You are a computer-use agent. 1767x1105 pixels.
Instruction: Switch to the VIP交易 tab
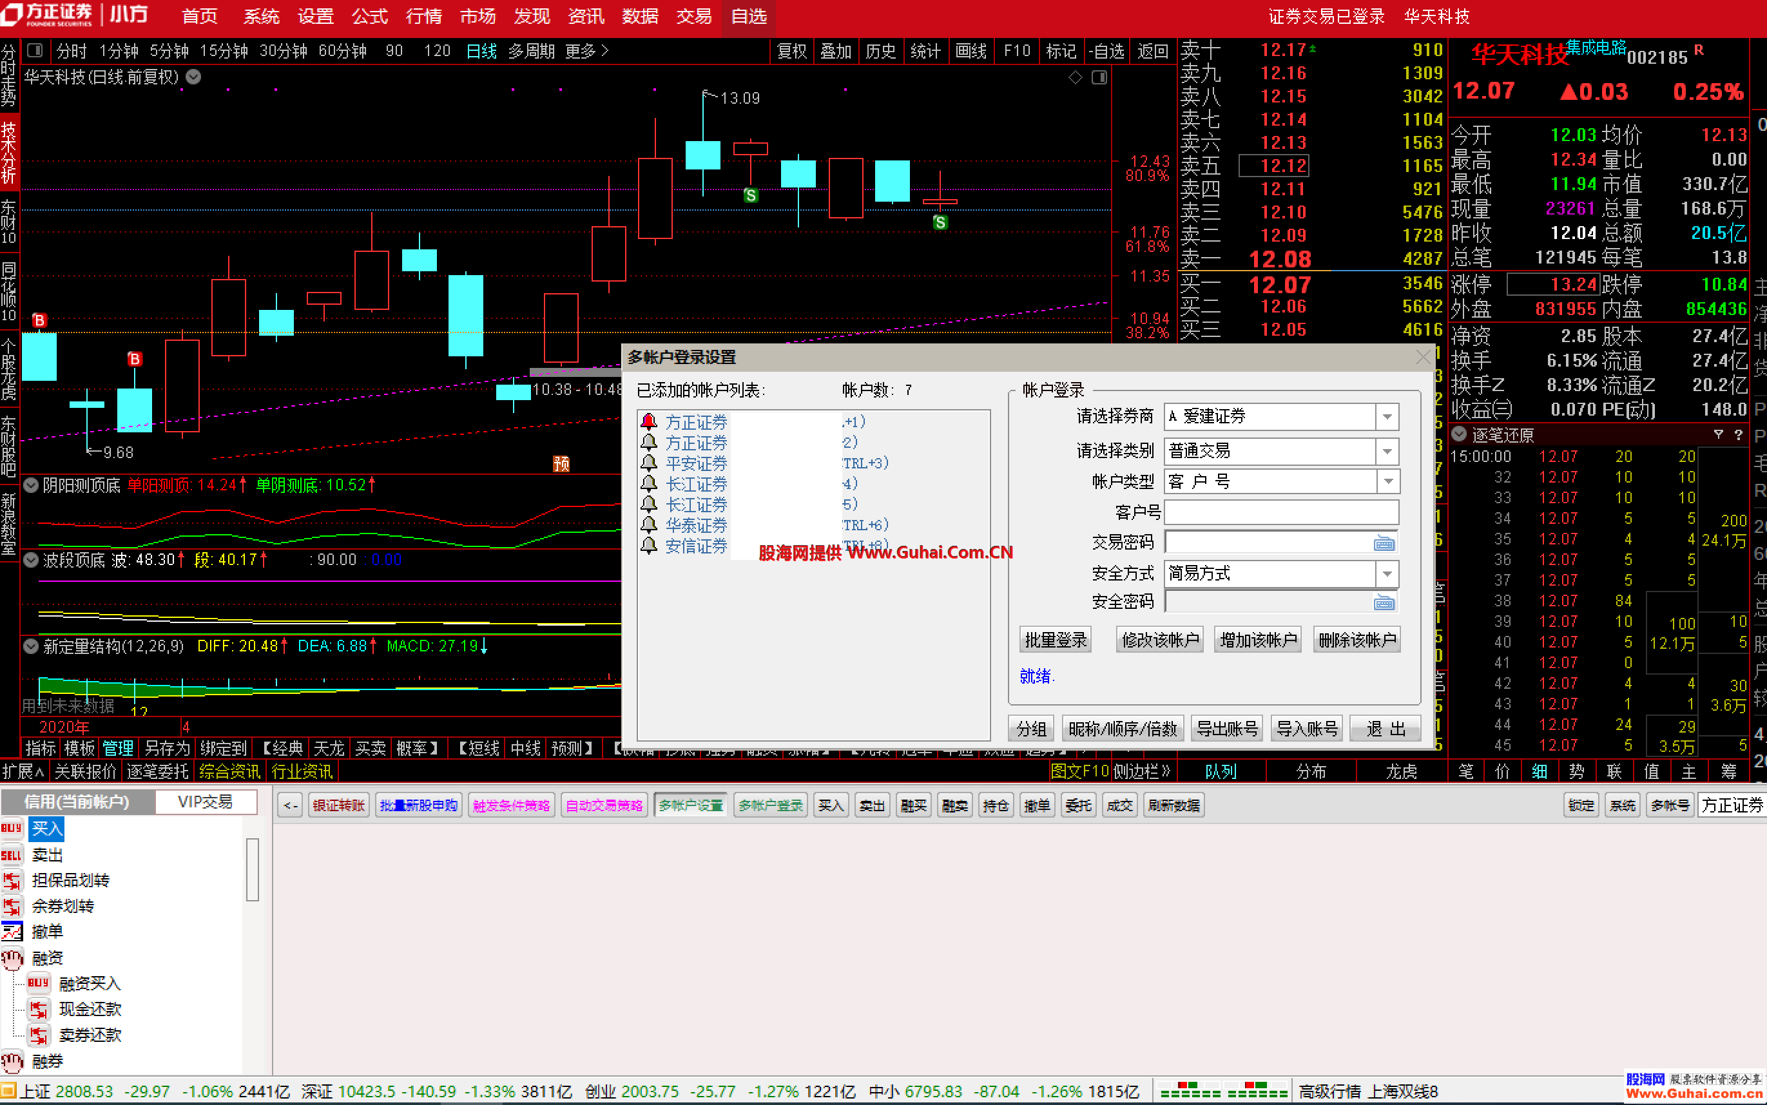pyautogui.click(x=206, y=802)
